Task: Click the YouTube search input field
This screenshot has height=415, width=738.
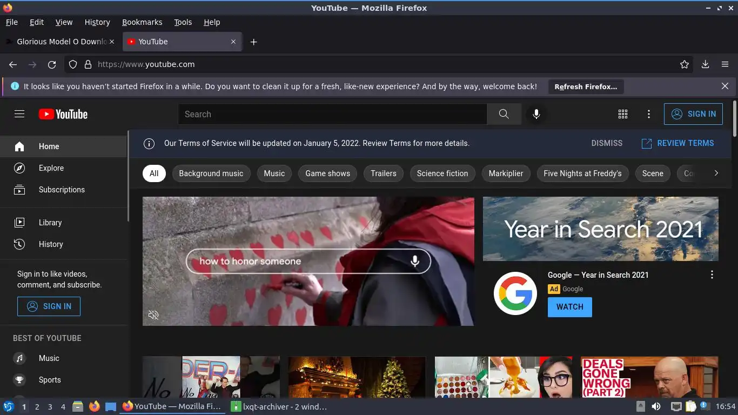Action: point(332,114)
